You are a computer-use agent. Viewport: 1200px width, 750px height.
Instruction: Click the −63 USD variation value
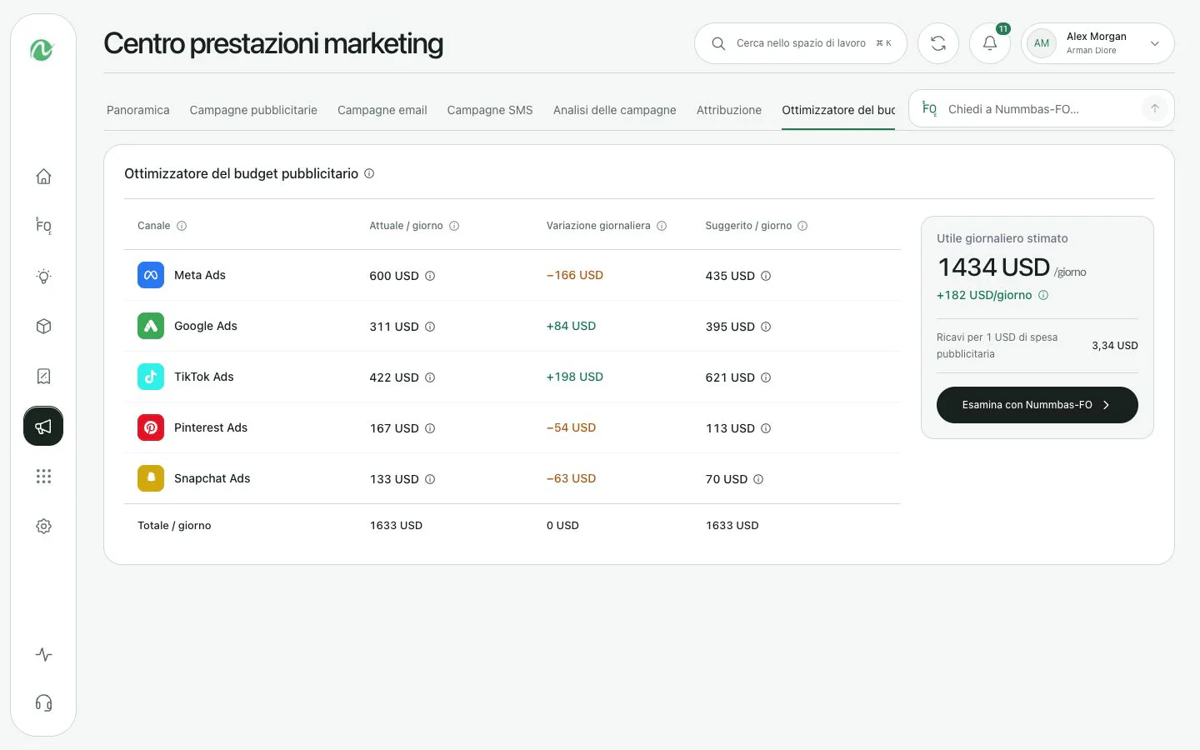(572, 478)
